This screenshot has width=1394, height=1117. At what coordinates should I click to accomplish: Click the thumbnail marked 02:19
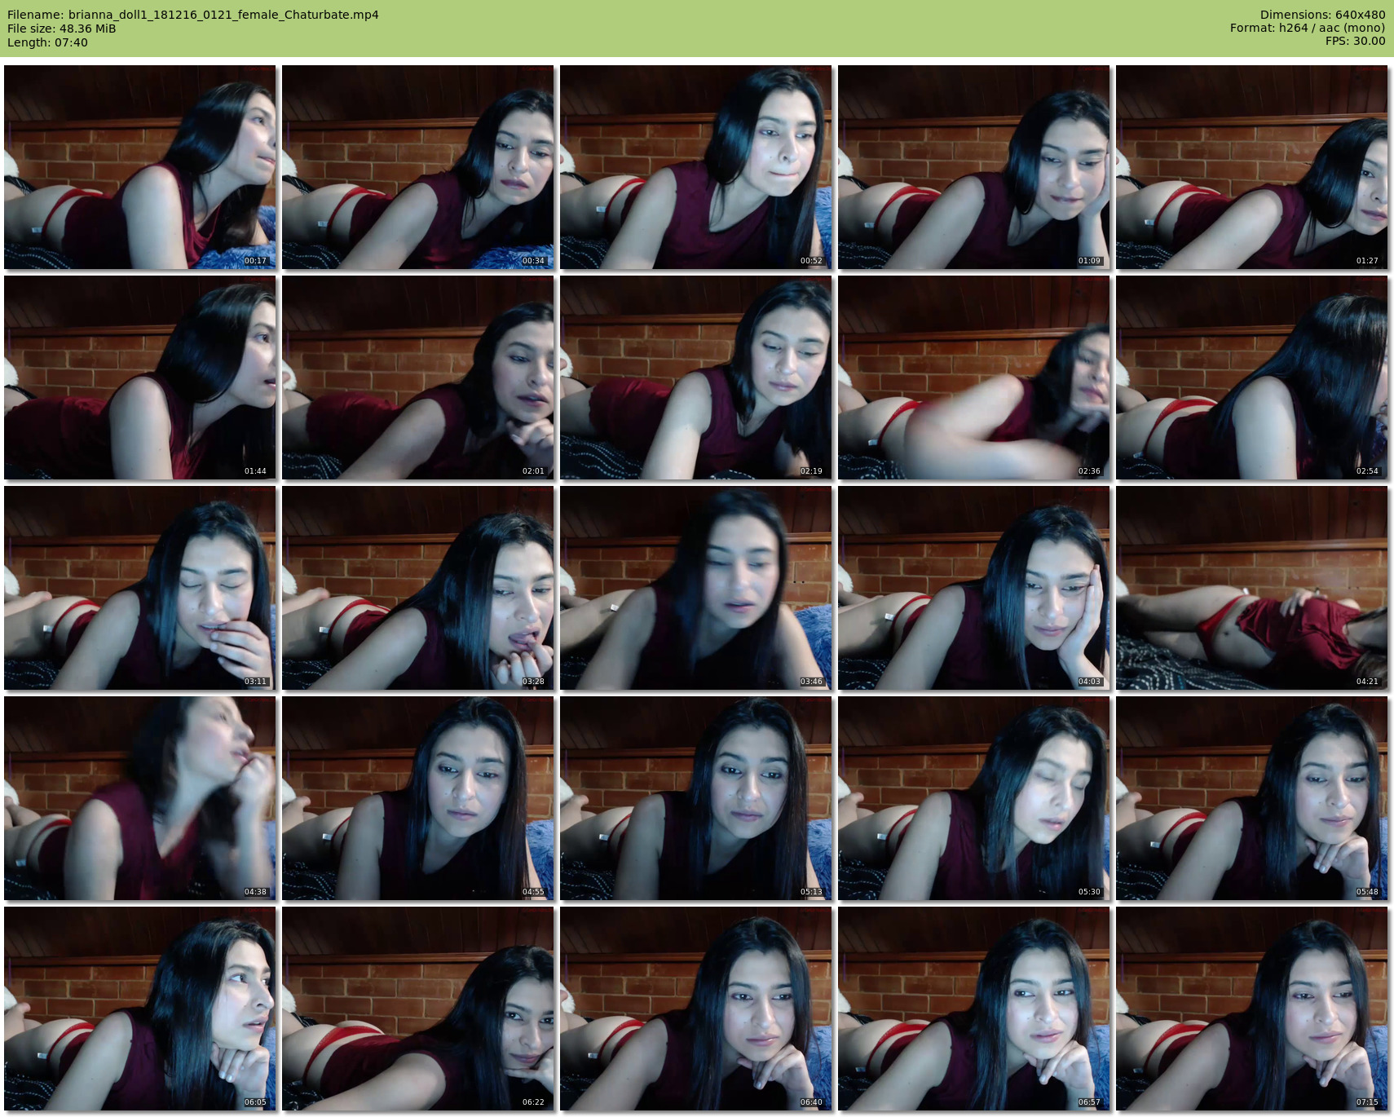pyautogui.click(x=695, y=377)
